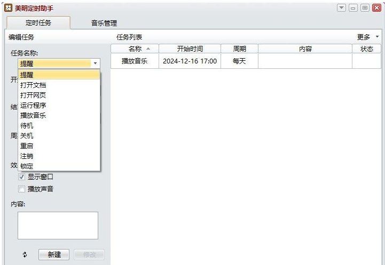
Task: Open the title bar dropdown menu arrow button
Action: click(341, 8)
